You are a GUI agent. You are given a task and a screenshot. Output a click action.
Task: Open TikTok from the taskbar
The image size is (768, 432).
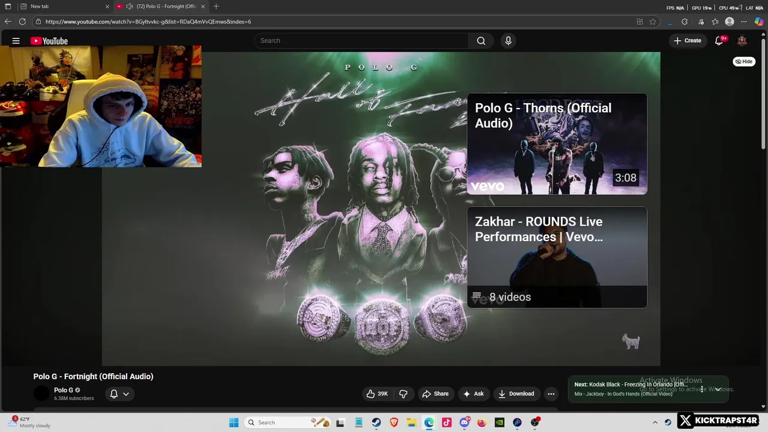(446, 422)
